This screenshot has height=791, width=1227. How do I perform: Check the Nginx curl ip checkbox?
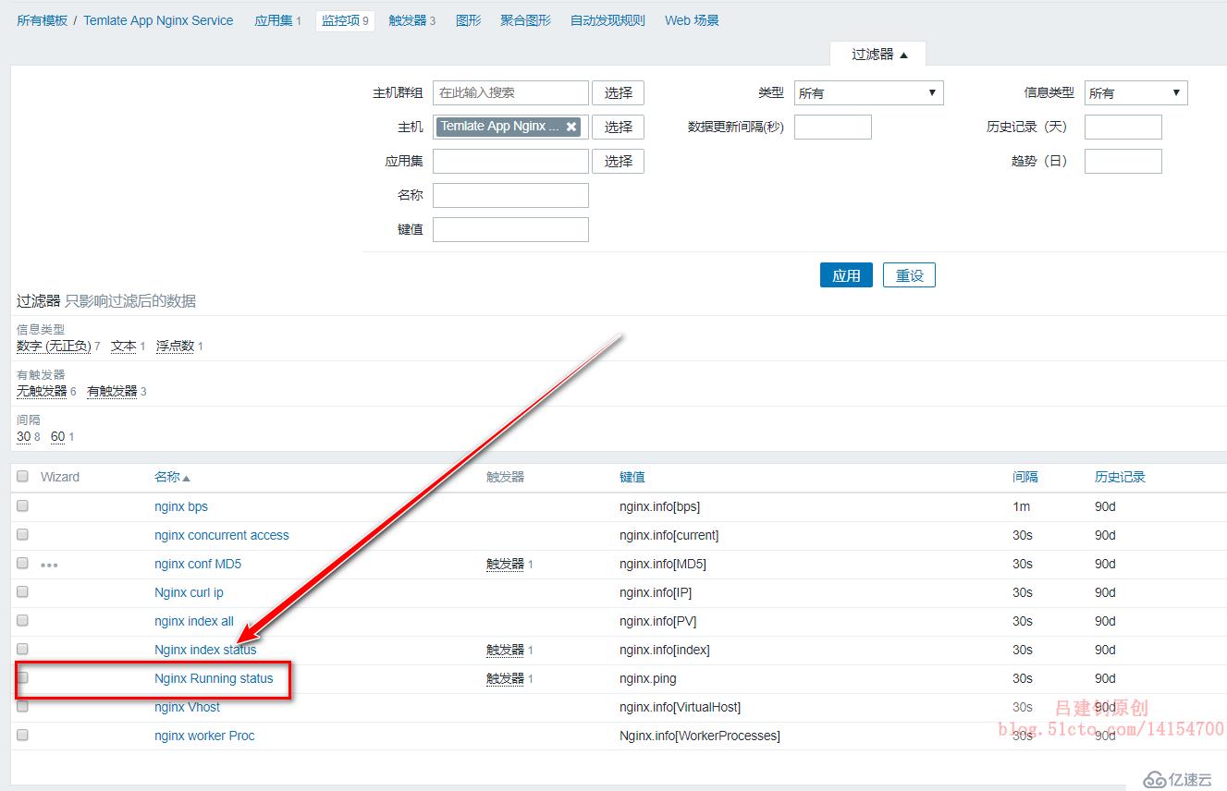coord(23,591)
